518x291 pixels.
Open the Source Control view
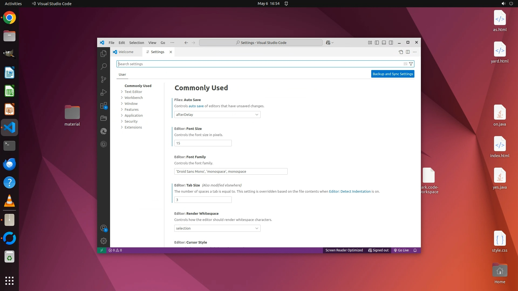point(103,79)
